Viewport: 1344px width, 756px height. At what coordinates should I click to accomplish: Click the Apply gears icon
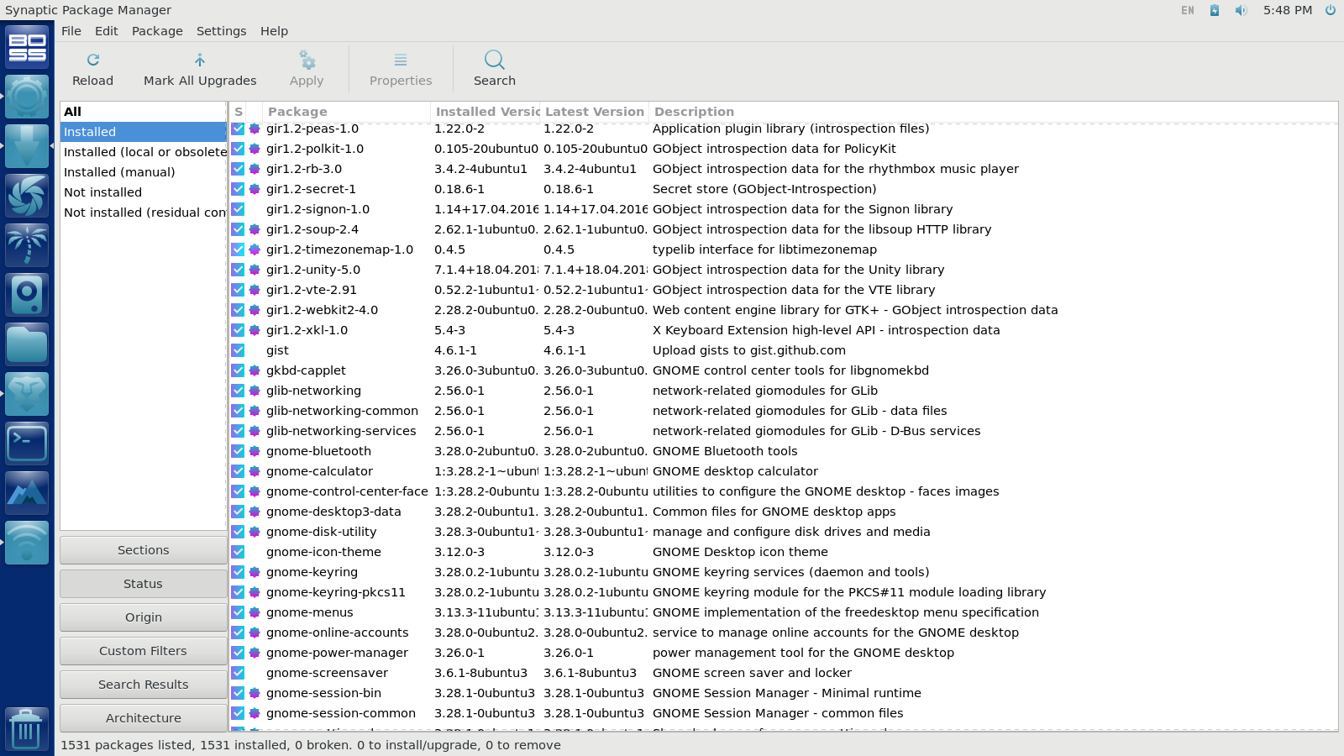point(307,60)
